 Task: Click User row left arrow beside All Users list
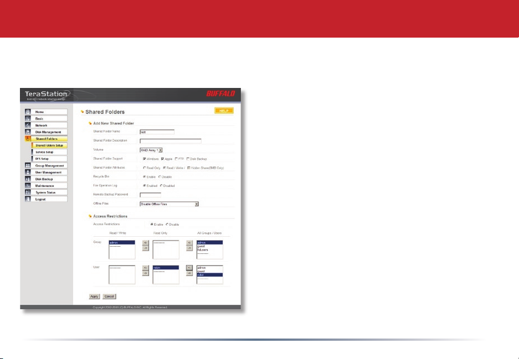point(189,268)
